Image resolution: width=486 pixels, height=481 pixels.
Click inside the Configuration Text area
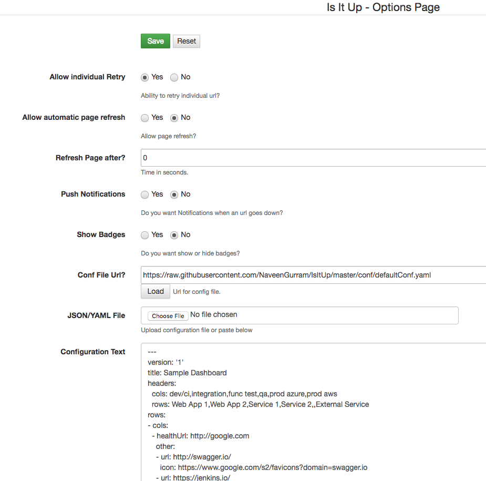click(313, 412)
